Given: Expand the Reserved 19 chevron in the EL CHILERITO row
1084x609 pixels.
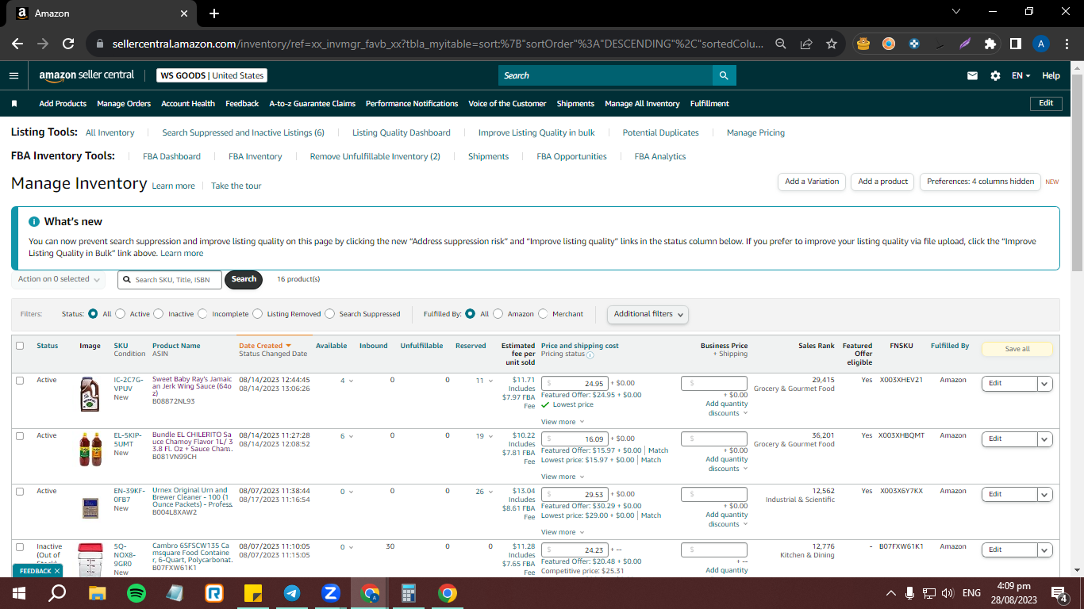Looking at the screenshot, I should point(491,436).
